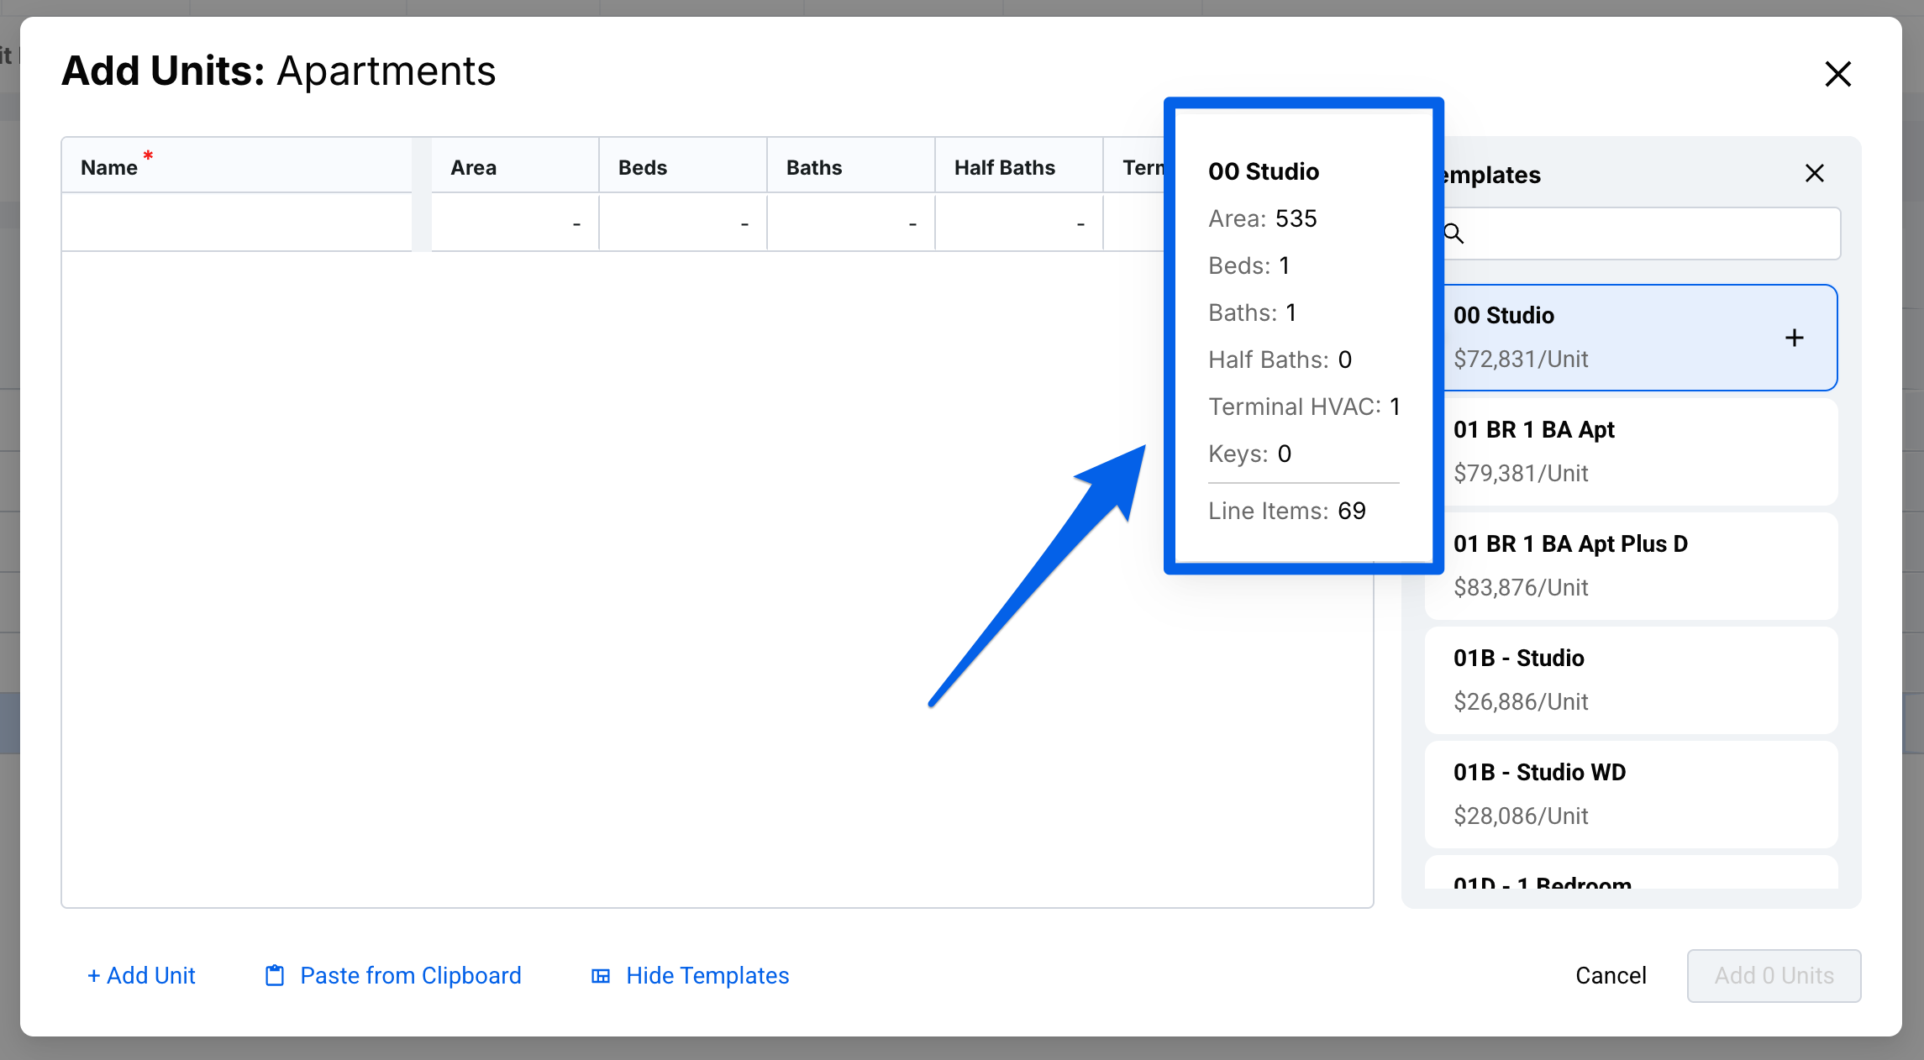Screen dimensions: 1924x1060
Task: Click the Hide Templates link text
Action: 707,975
